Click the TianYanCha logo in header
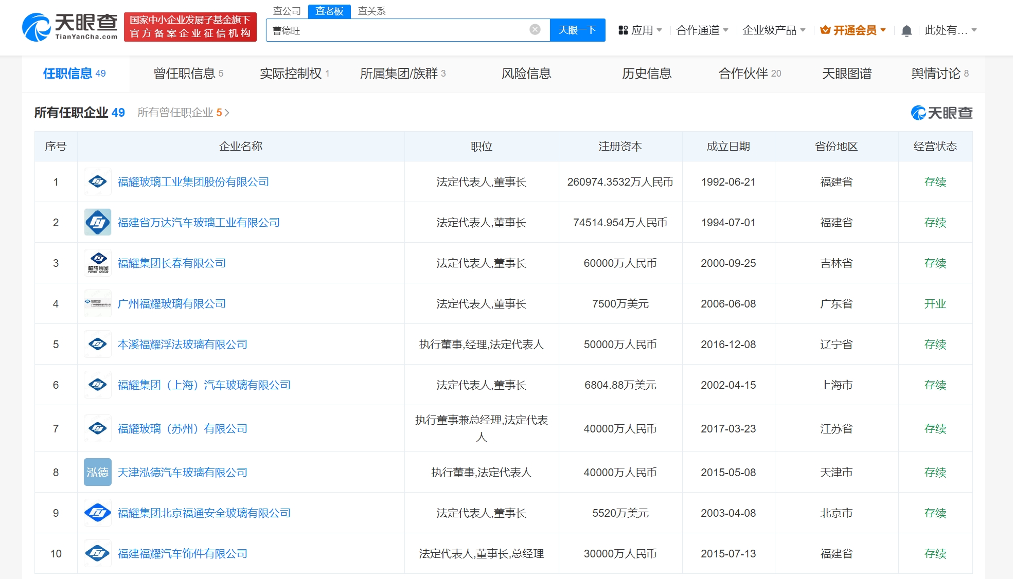The image size is (1013, 579). (70, 27)
